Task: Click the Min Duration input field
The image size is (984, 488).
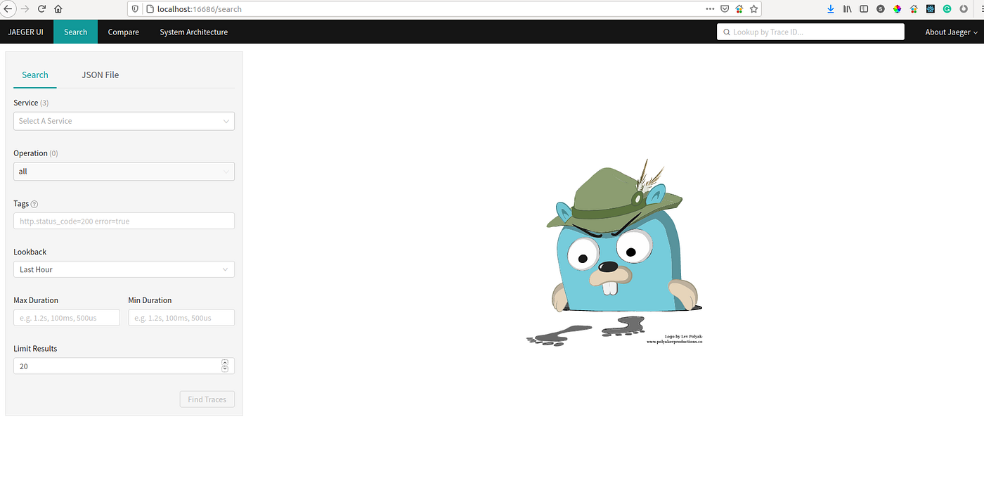Action: (181, 318)
